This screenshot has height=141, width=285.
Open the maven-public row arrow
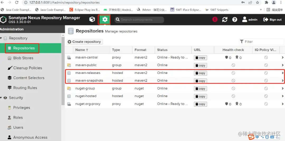[x=283, y=65]
